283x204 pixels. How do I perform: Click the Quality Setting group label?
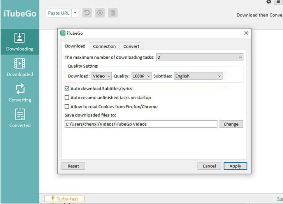coord(83,66)
